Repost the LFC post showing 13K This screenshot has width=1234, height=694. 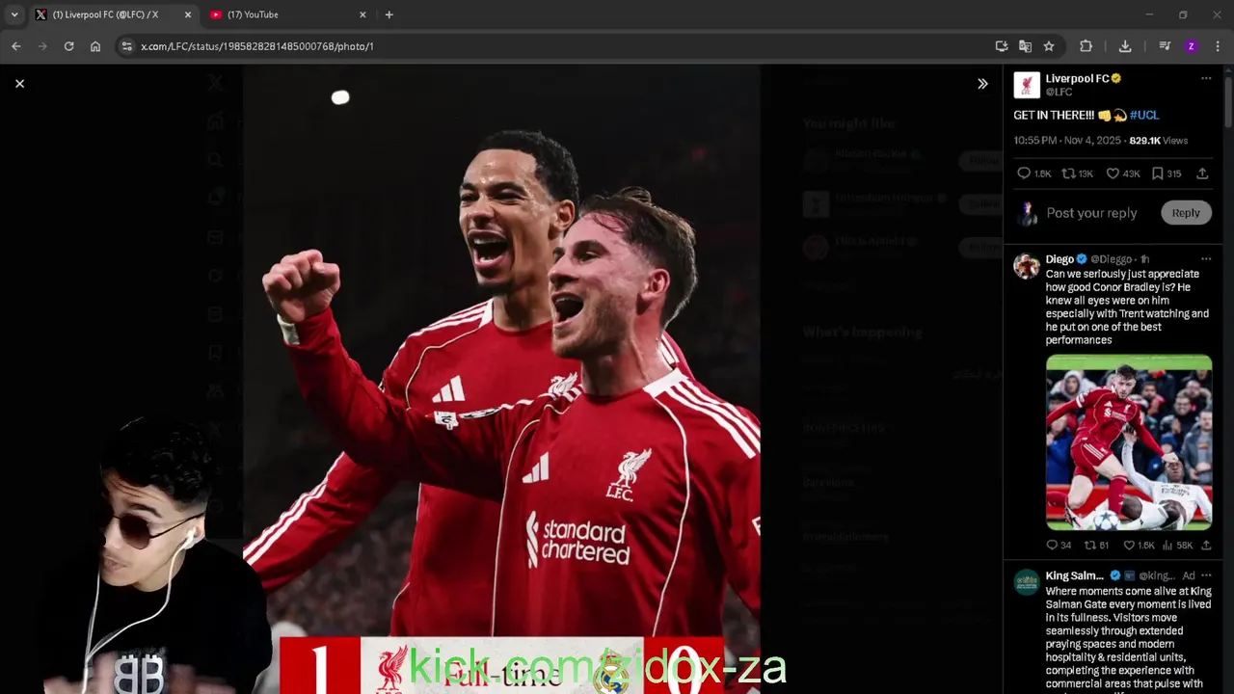1077,173
